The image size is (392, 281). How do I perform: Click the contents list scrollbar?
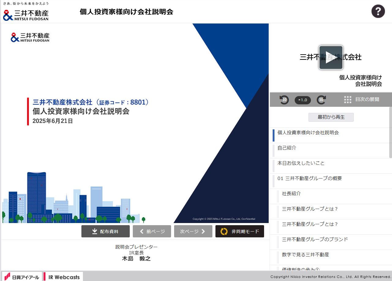click(x=390, y=132)
